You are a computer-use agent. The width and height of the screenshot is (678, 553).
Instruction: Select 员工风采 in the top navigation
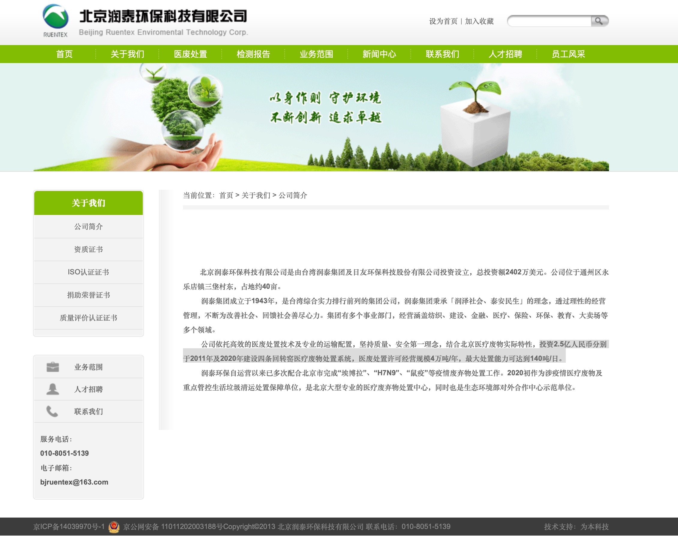pos(568,54)
